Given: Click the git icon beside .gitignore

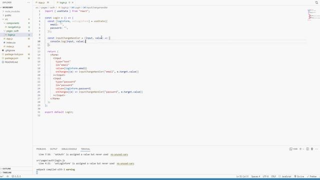Looking at the screenshot, I should pos(3,50).
